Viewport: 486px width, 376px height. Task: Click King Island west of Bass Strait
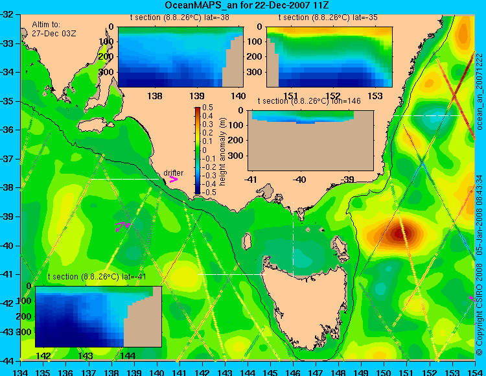click(246, 241)
